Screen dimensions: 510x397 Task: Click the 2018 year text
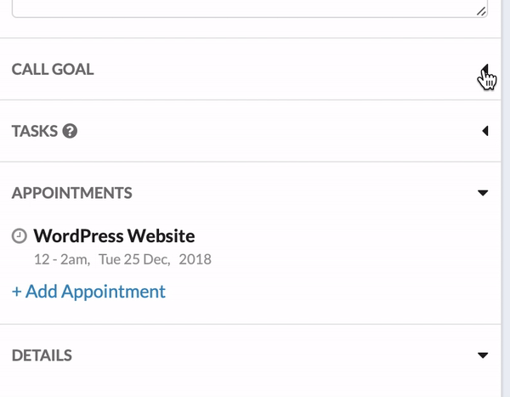195,259
